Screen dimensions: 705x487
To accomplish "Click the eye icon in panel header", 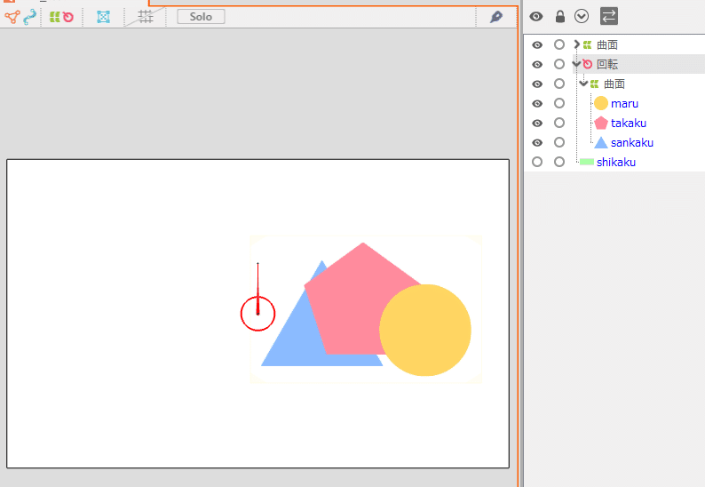I will coord(536,17).
